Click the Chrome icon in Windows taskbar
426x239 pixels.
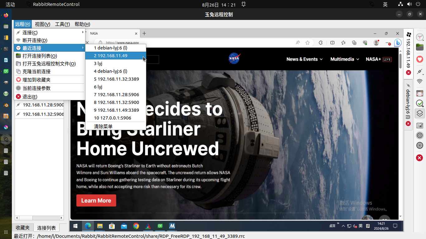136,226
